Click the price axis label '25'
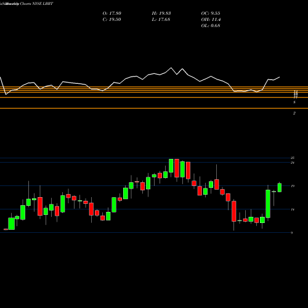The height and width of the screenshot is (308, 308). (x=293, y=158)
